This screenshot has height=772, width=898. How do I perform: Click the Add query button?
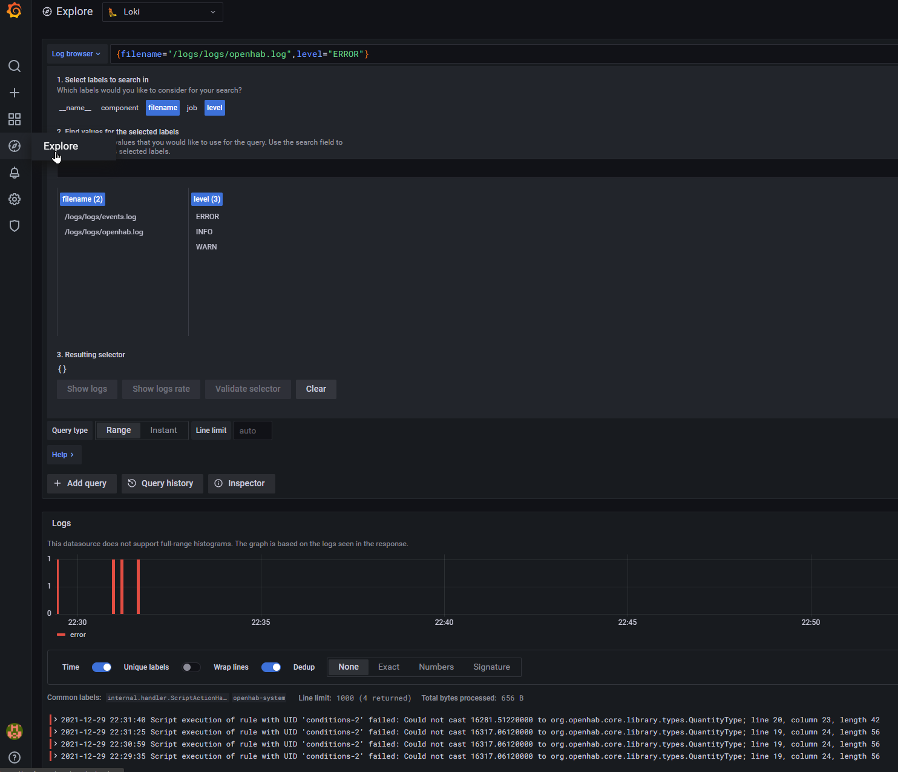pos(82,484)
